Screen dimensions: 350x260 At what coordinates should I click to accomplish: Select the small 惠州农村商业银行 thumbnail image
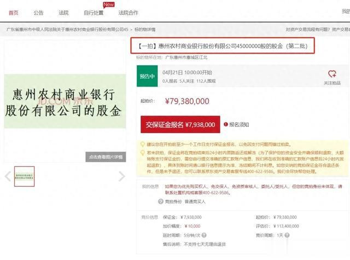24,176
